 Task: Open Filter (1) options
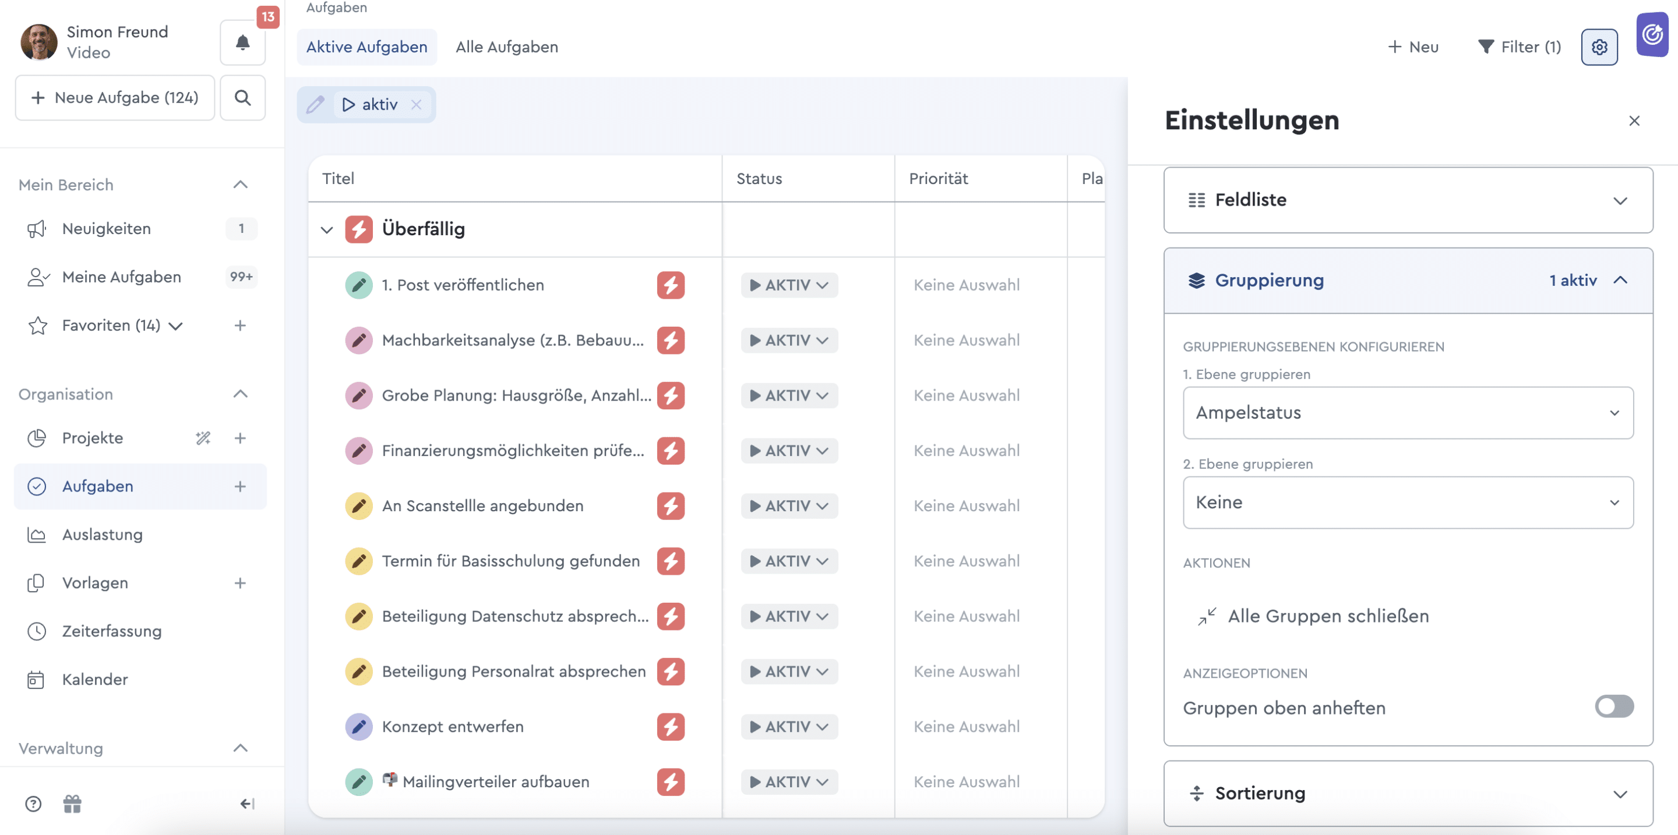1519,47
